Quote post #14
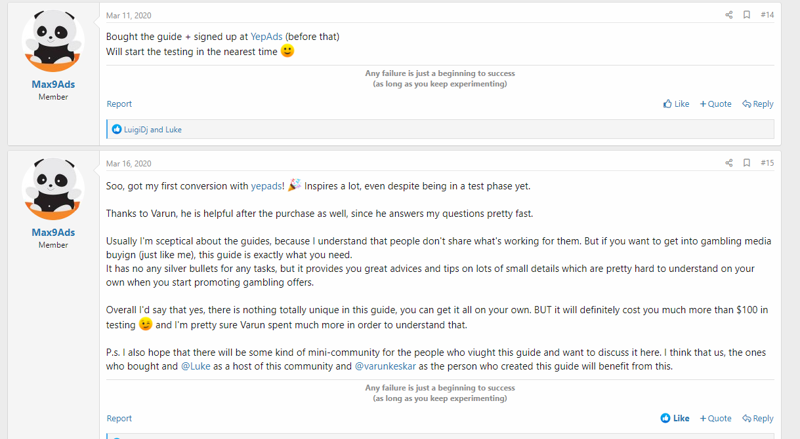 click(715, 104)
